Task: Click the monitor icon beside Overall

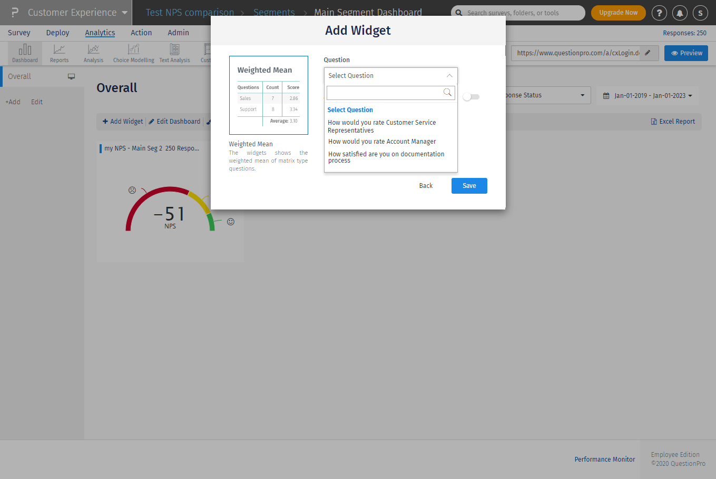Action: pyautogui.click(x=71, y=76)
